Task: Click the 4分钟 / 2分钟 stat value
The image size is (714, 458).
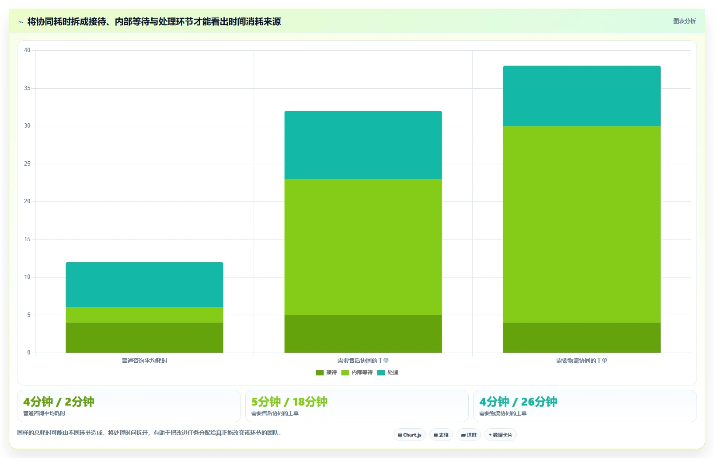Action: [59, 402]
